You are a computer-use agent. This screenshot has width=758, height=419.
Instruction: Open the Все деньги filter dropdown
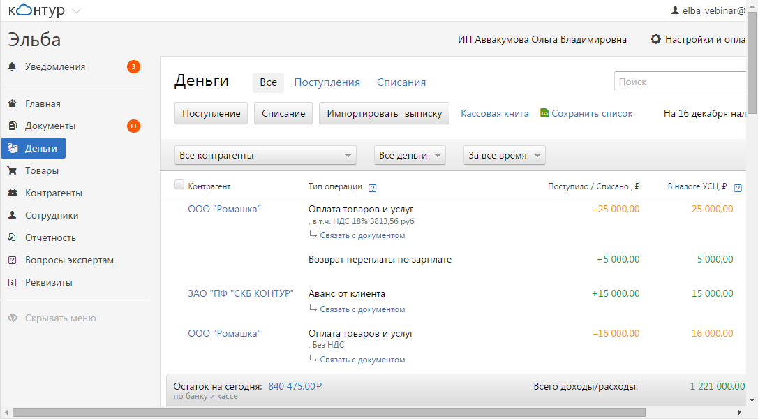[410, 155]
